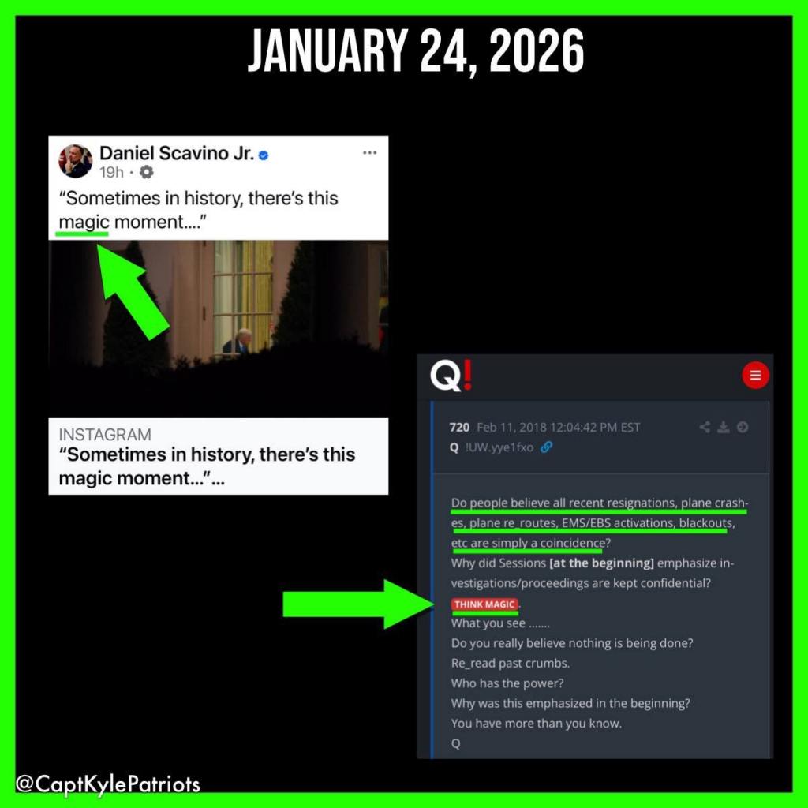Click the blue link icon beside tripcode
808x808 pixels.
(x=547, y=447)
